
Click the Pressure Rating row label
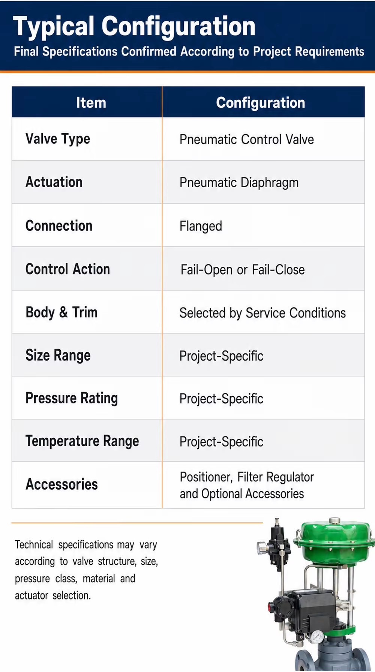pos(72,398)
